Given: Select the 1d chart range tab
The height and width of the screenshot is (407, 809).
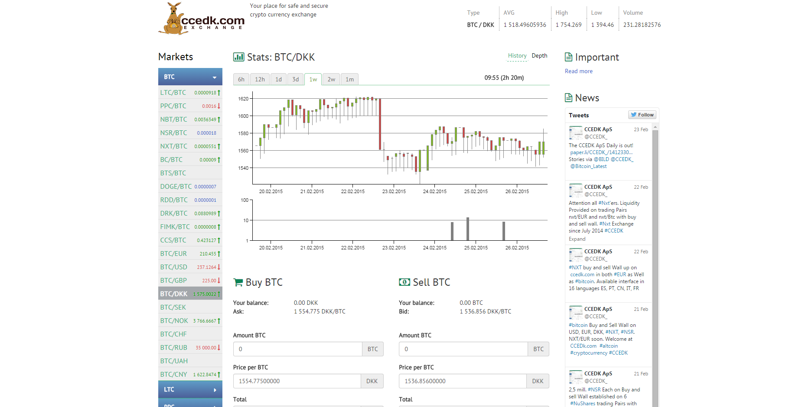Looking at the screenshot, I should [x=278, y=79].
